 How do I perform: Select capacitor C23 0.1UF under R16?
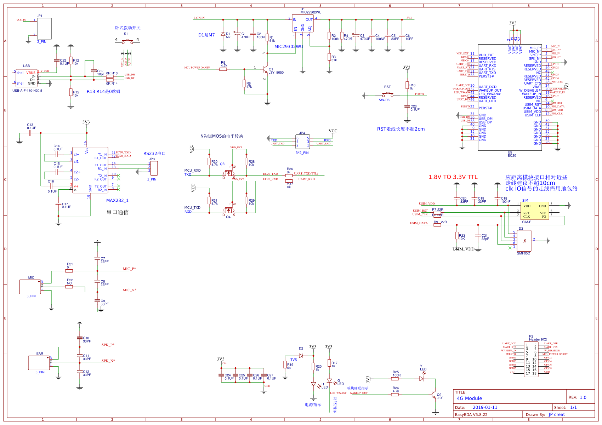point(407,106)
